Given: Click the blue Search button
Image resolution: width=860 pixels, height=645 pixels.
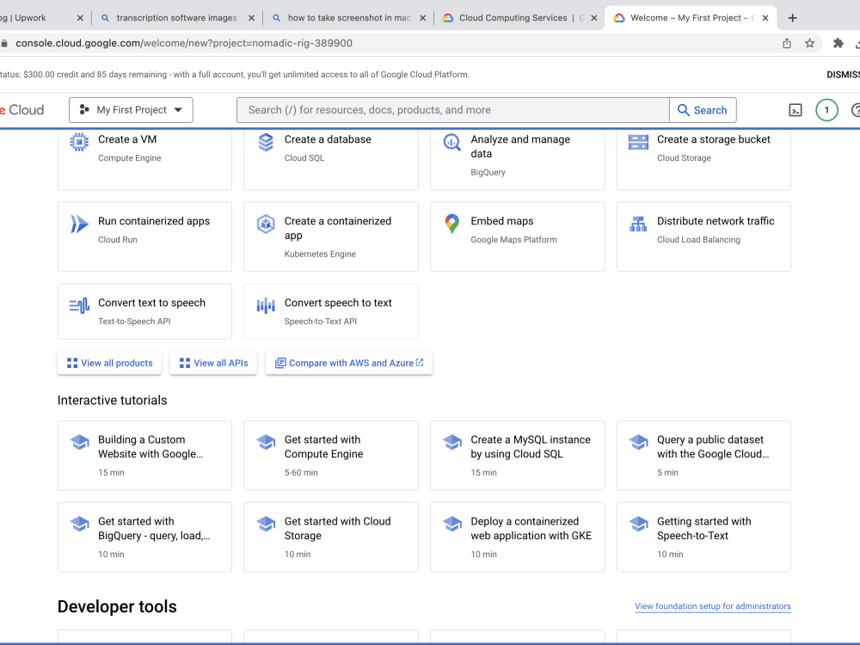Looking at the screenshot, I should pos(703,110).
